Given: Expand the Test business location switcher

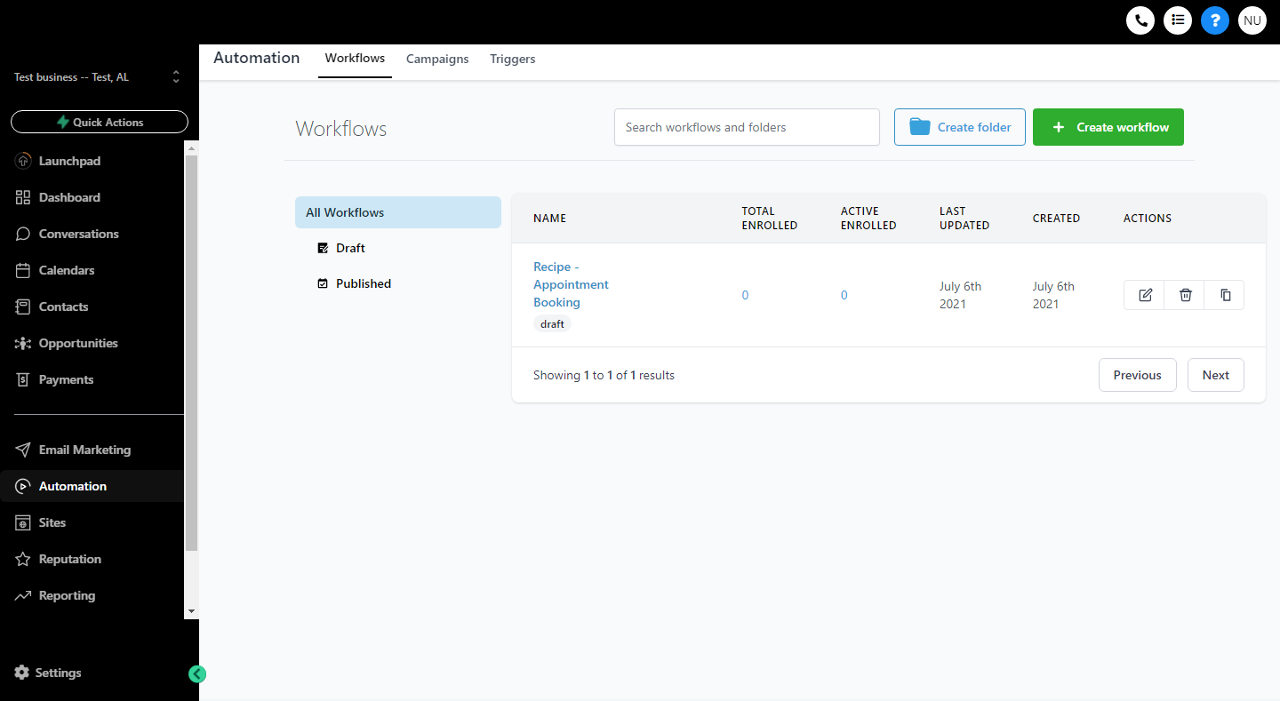Looking at the screenshot, I should tap(176, 77).
